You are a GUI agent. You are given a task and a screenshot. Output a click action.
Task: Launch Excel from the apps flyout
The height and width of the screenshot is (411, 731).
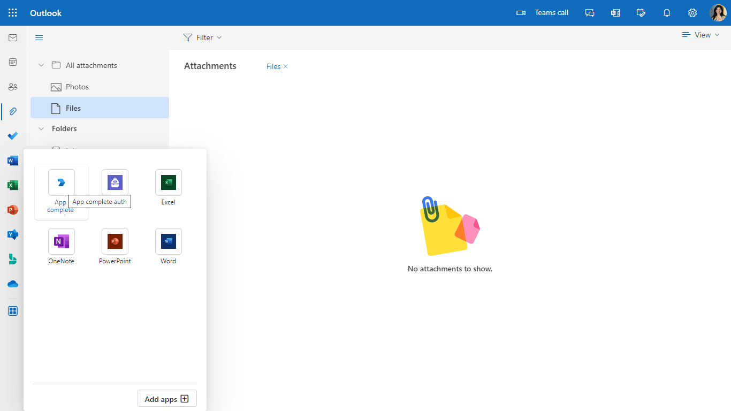click(x=169, y=188)
